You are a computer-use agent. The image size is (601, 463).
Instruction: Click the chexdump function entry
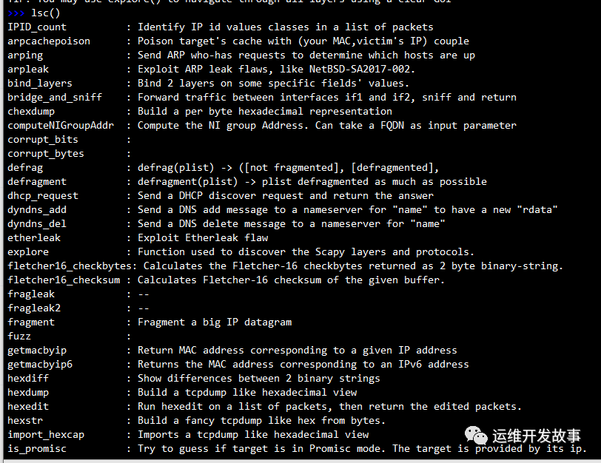point(31,111)
